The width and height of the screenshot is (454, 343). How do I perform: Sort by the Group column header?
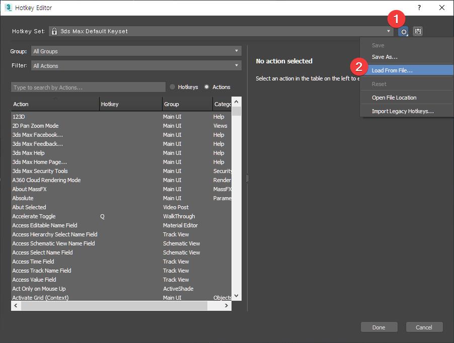[x=187, y=104]
